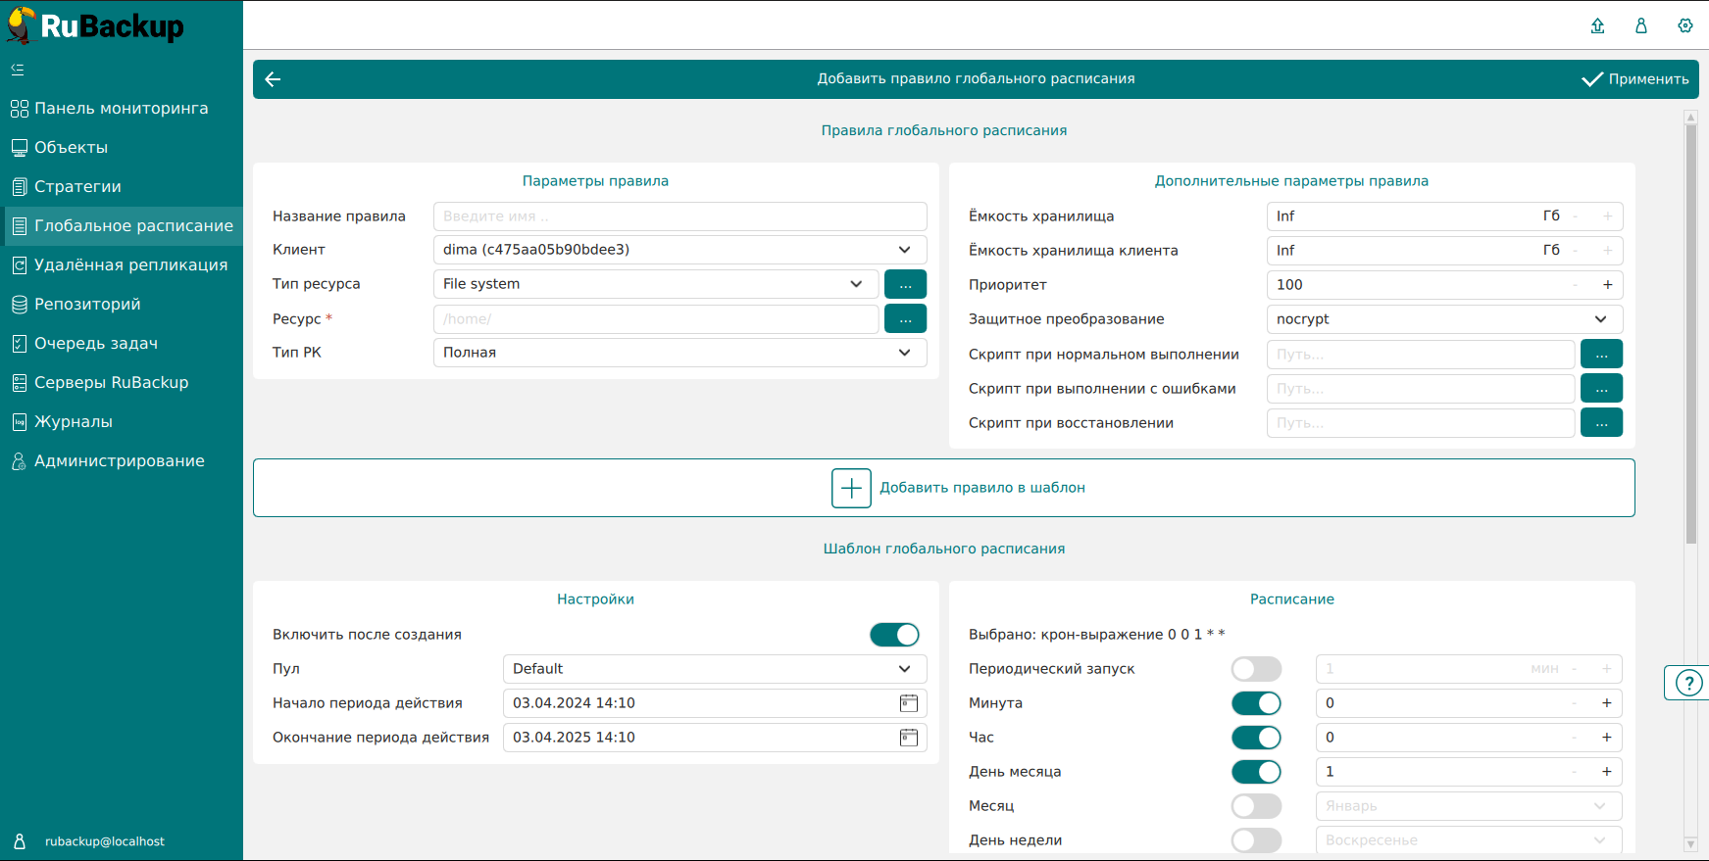Increase Приоритет value with plus
The width and height of the screenshot is (1709, 861).
[1607, 285]
